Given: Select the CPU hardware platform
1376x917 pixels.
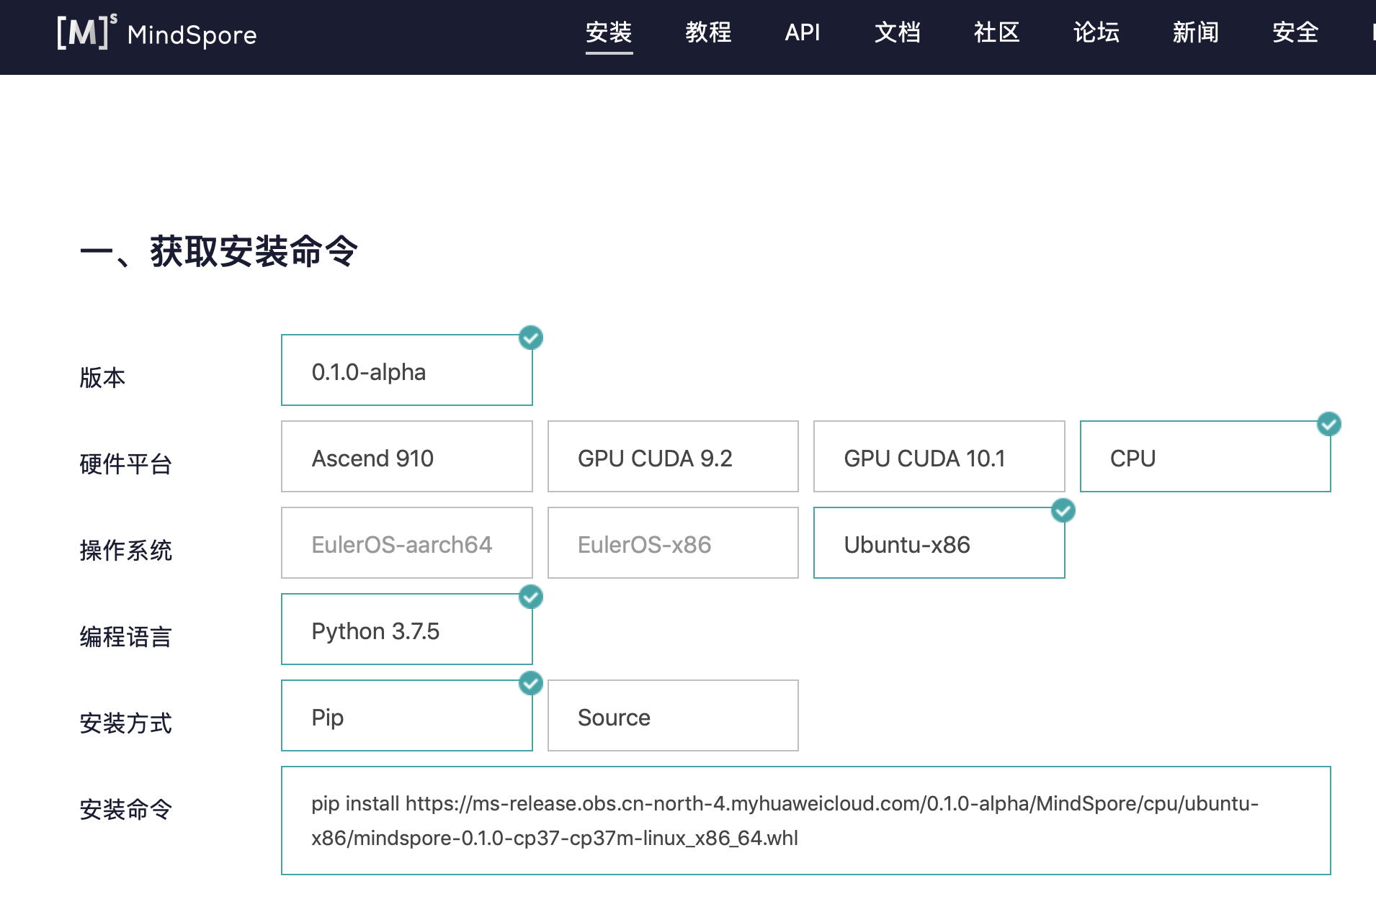Looking at the screenshot, I should coord(1205,456).
